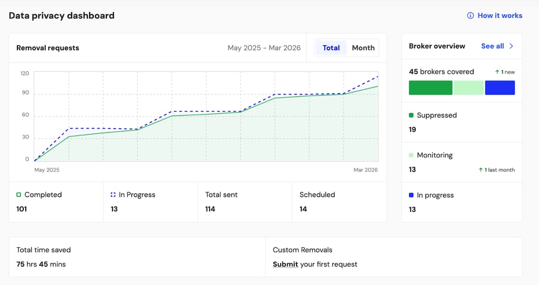539x285 pixels.
Task: Click the green Completed legend marker
Action: [x=18, y=194]
